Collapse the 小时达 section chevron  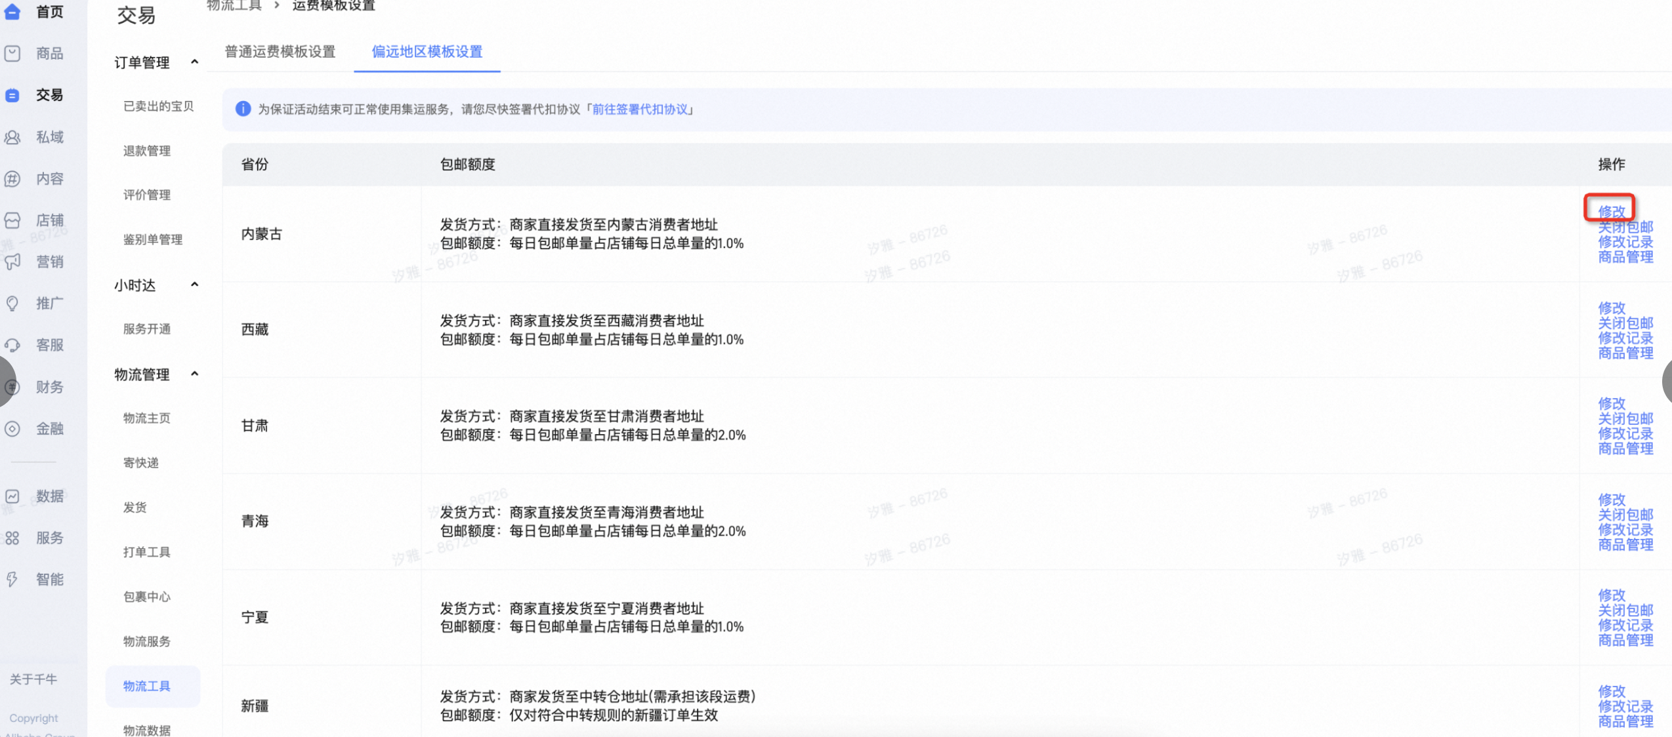pos(194,285)
